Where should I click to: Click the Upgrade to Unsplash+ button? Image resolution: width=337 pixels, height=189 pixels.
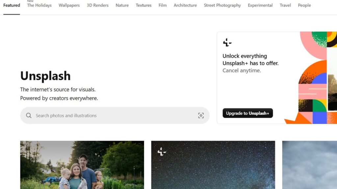(247, 113)
